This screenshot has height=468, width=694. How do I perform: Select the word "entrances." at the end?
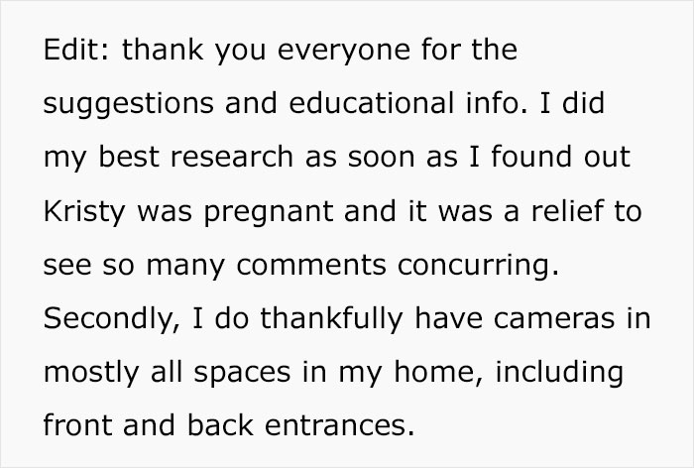tap(339, 425)
